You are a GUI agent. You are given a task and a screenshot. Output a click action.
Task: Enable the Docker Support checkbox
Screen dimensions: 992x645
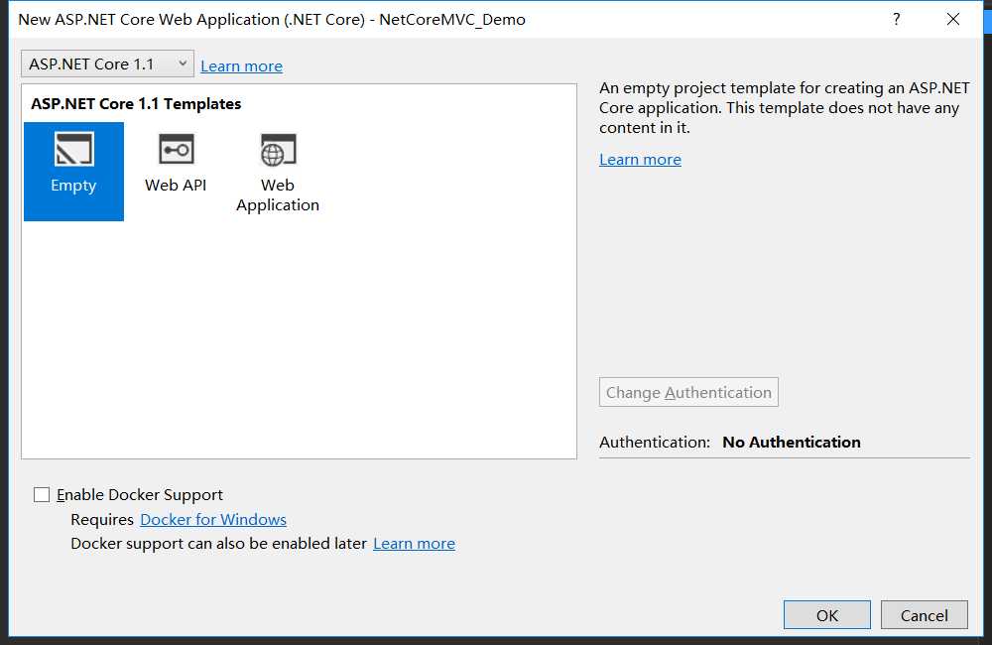point(42,494)
